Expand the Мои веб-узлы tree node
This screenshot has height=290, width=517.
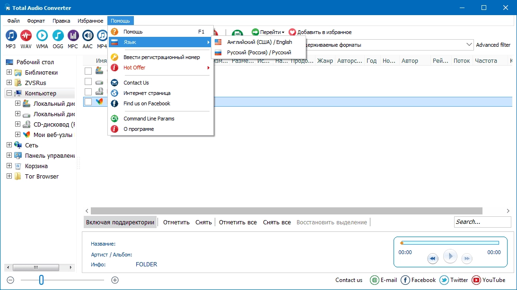18,134
